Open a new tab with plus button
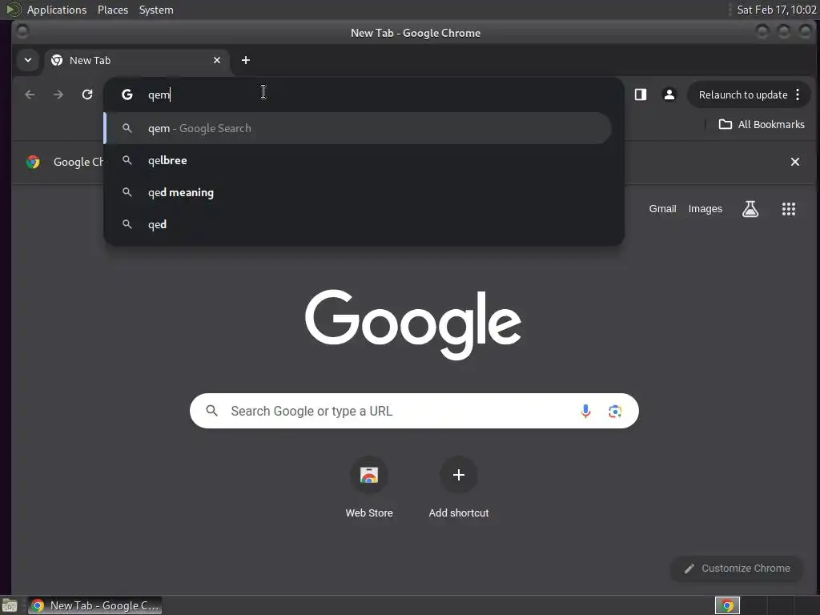The height and width of the screenshot is (615, 820). tap(246, 60)
